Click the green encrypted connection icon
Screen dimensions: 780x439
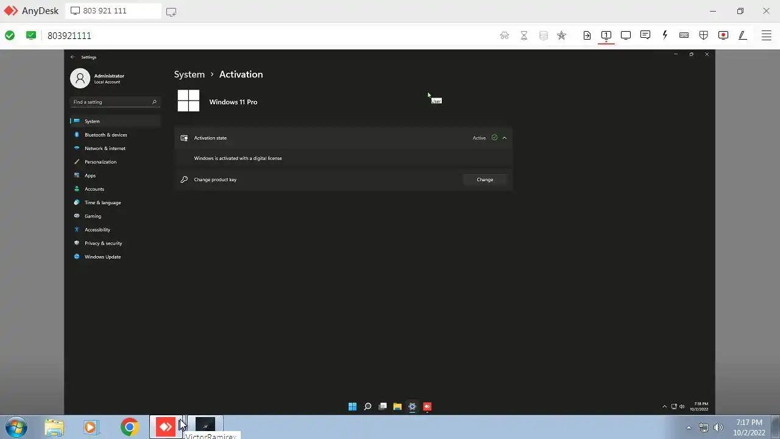(31, 35)
